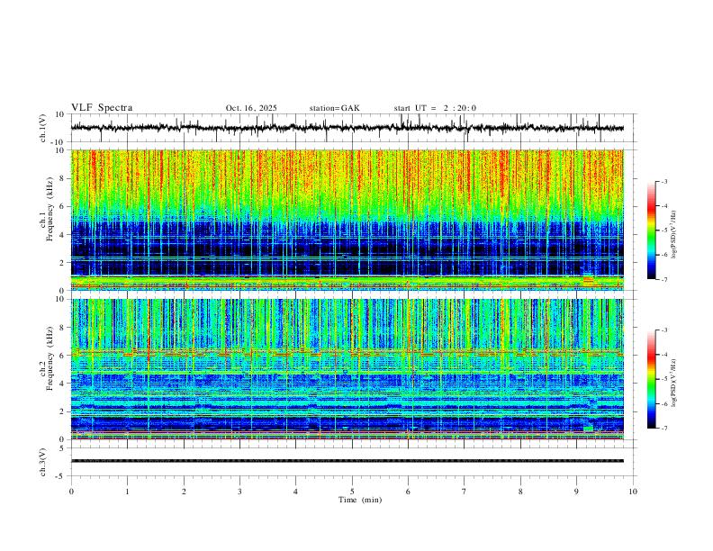Screen dimensions: 713x551
Task: Click the "-5" tick on ch.3(V) axis
Action: point(61,476)
